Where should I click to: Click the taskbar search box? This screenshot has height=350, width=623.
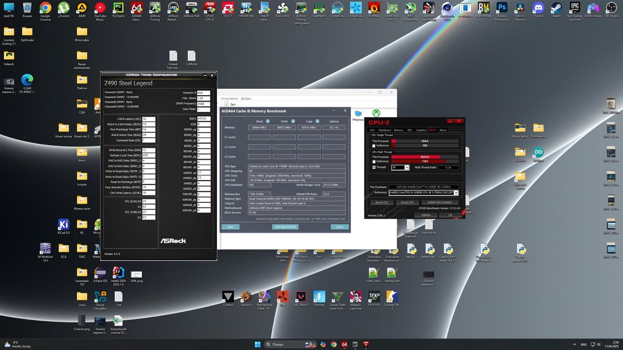pos(290,344)
